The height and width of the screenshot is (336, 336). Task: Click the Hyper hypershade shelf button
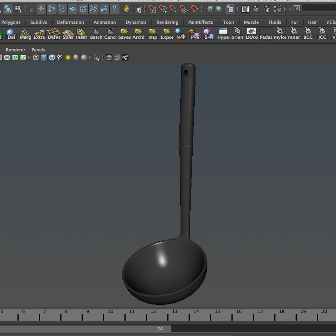(223, 34)
